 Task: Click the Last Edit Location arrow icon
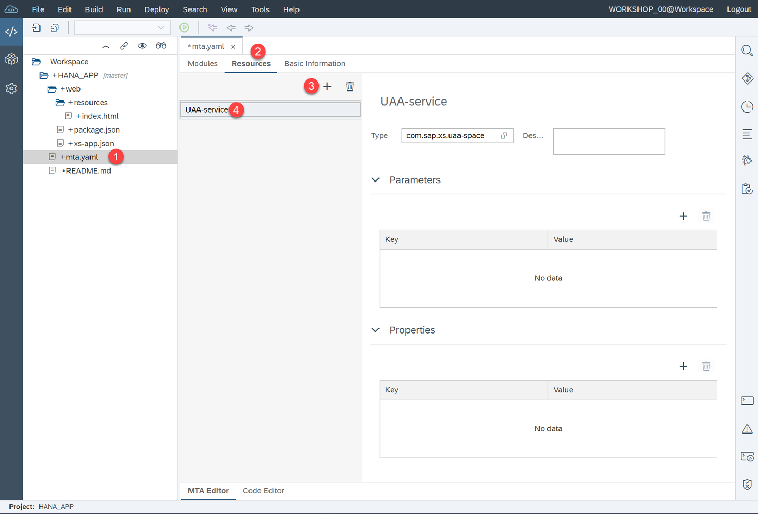[x=213, y=28]
